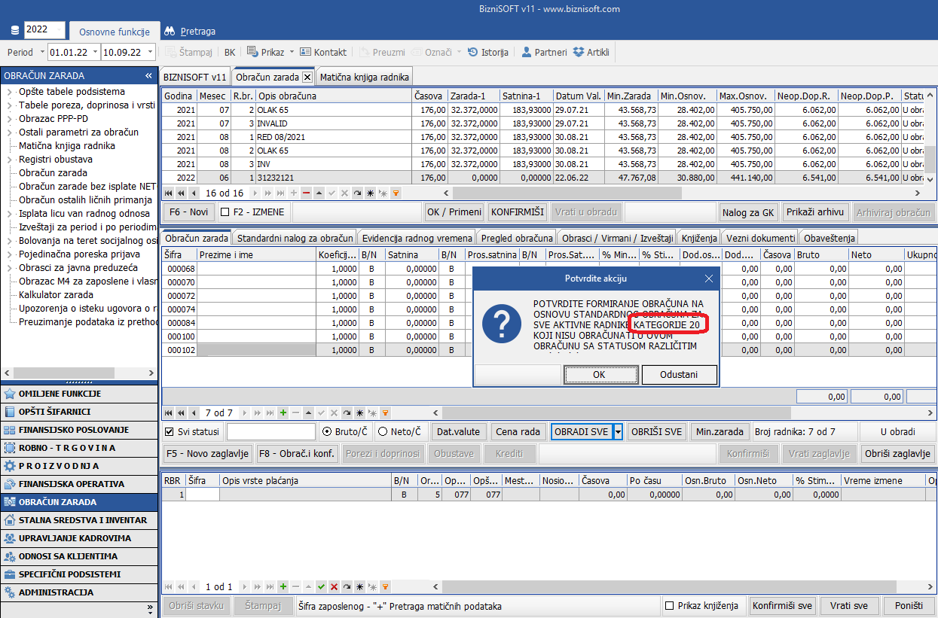Click the Kontakt toolbar icon
The height and width of the screenshot is (618, 938).
(306, 52)
